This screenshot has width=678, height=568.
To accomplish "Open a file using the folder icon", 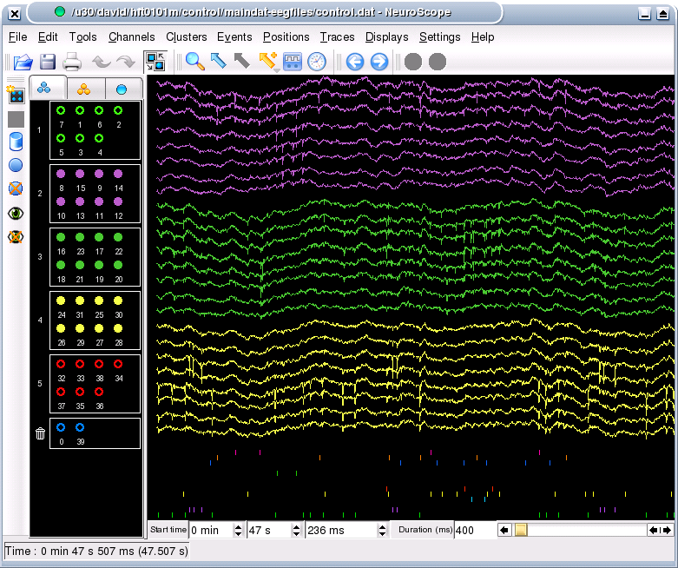I will tap(23, 62).
